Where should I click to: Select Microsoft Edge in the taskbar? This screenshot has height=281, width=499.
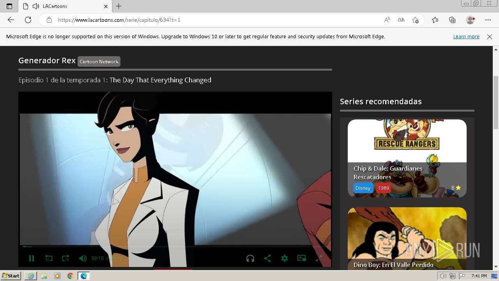click(x=84, y=276)
